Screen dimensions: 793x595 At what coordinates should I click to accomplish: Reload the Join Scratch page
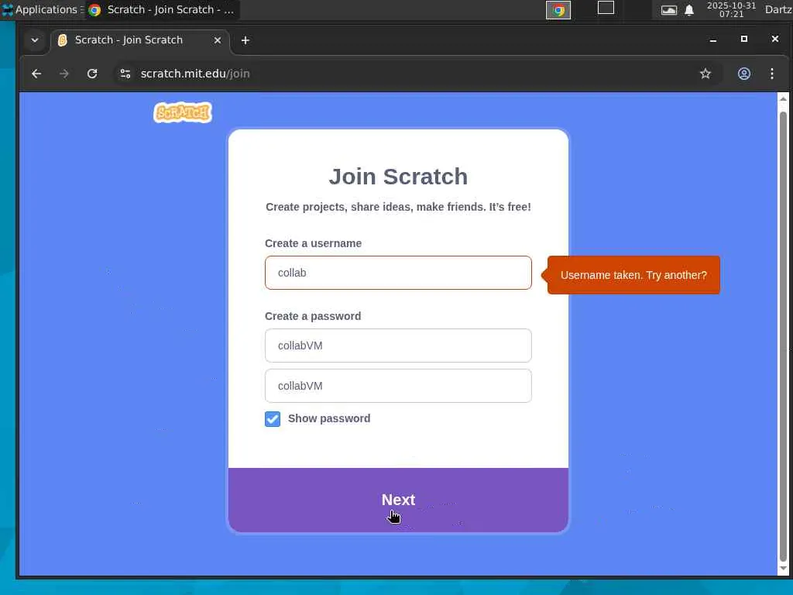coord(92,74)
